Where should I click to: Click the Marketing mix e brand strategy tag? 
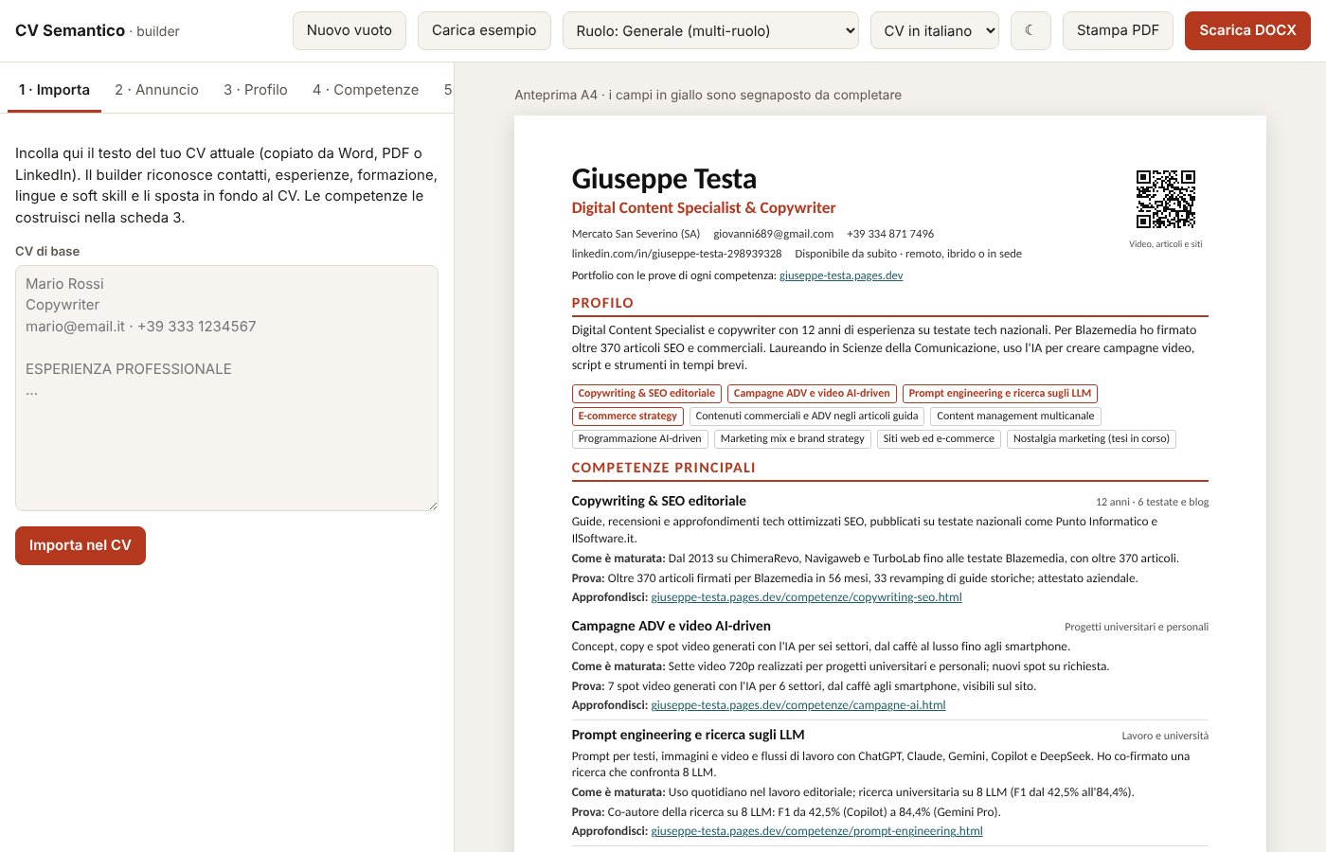coord(793,439)
